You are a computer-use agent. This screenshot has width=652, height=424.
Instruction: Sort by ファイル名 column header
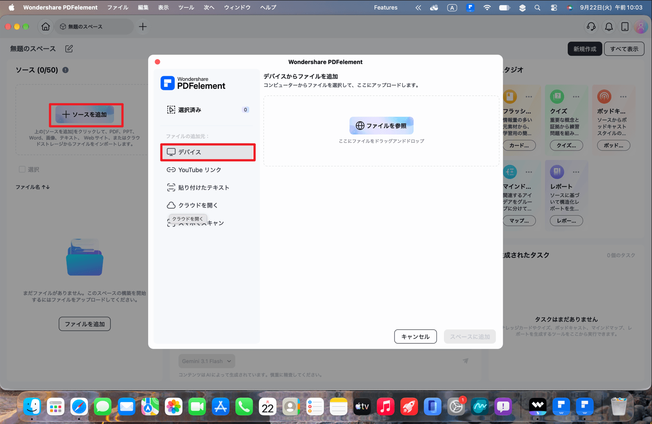point(33,187)
